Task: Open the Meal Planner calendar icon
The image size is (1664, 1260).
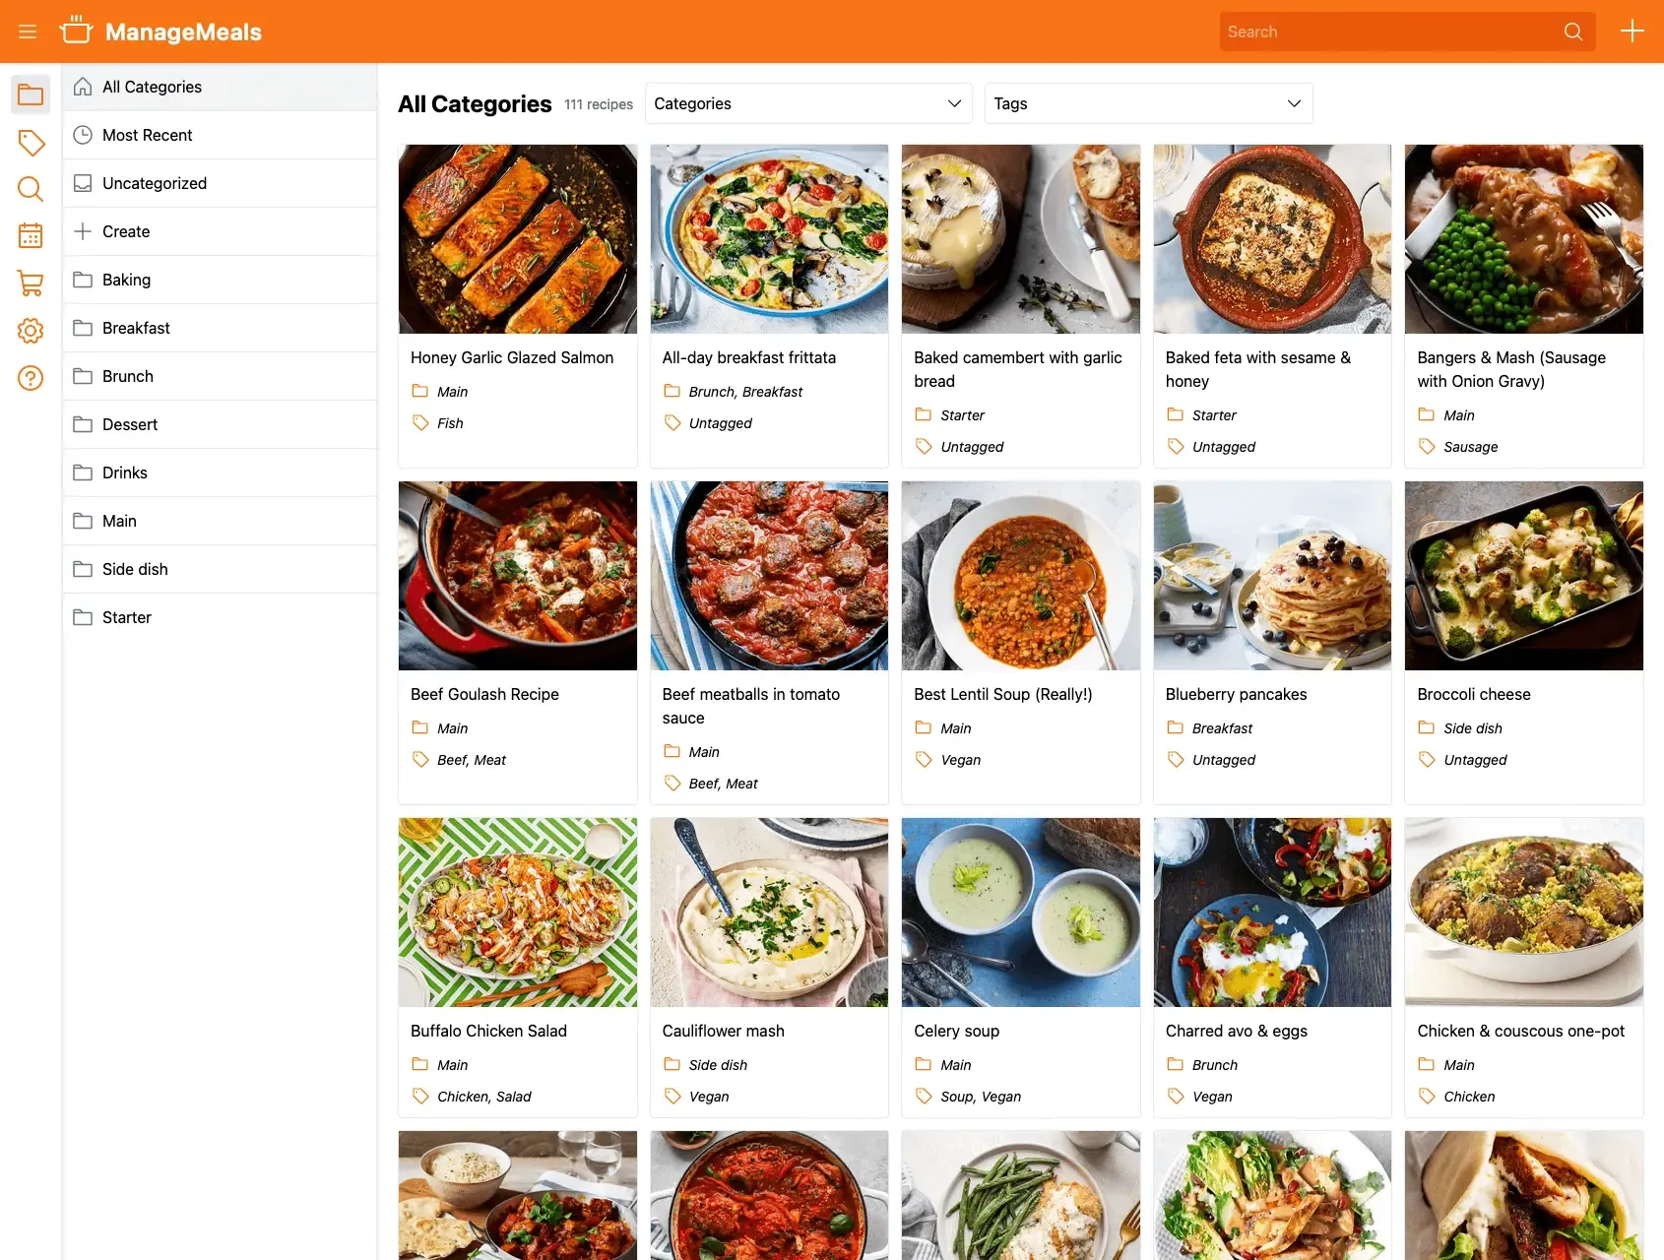Action: [x=31, y=235]
